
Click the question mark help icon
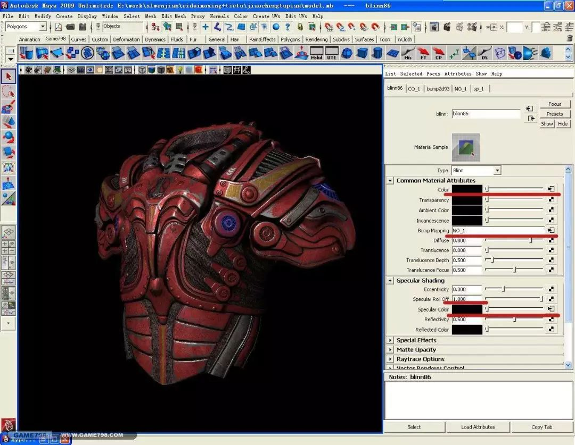[x=287, y=27]
